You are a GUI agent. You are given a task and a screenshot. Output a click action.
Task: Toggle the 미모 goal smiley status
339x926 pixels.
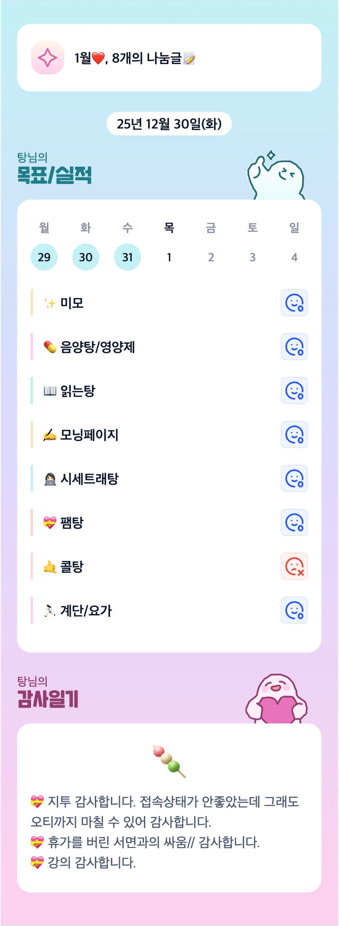294,303
